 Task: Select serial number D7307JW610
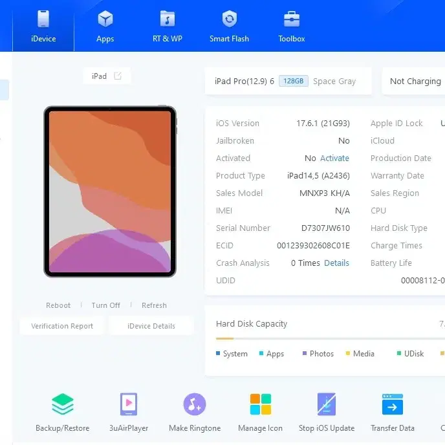[325, 228]
